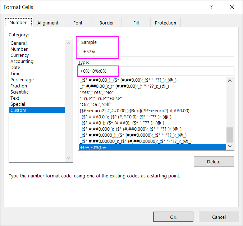Open the Font tab

pyautogui.click(x=78, y=23)
